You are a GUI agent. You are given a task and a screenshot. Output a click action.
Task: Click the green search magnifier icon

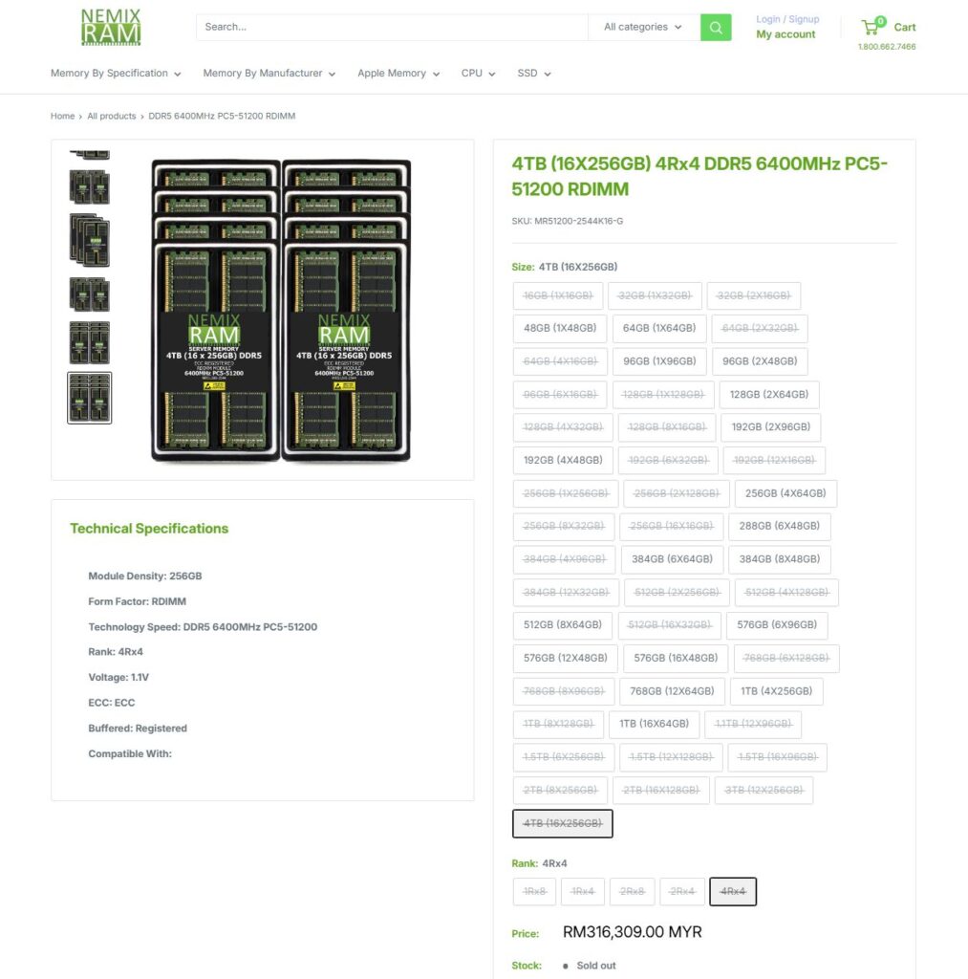pos(715,27)
